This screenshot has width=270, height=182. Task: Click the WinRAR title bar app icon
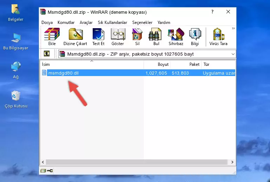43,12
